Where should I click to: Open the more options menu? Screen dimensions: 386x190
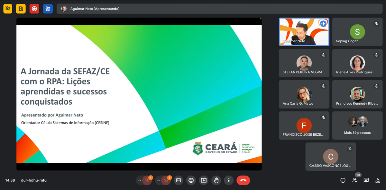click(x=229, y=180)
